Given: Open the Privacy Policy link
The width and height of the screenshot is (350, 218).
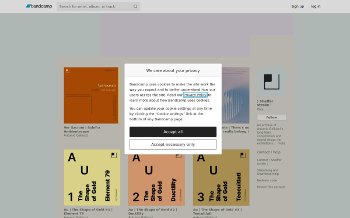Looking at the screenshot, I should [195, 95].
